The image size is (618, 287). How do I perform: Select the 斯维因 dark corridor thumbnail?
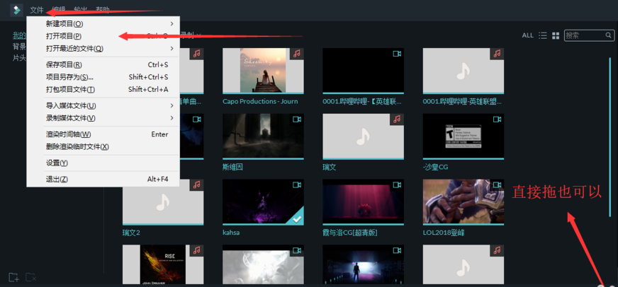(x=263, y=136)
